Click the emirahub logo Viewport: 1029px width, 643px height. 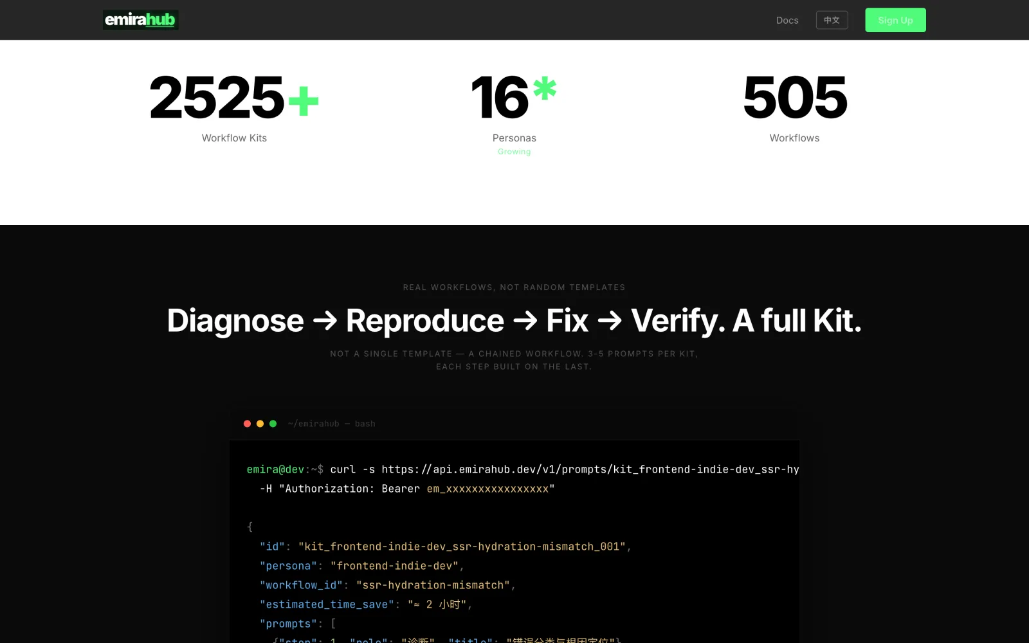pos(140,20)
